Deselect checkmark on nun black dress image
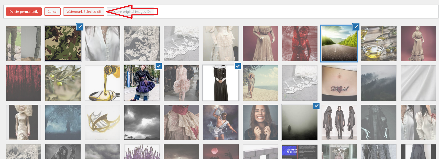 tap(238, 66)
